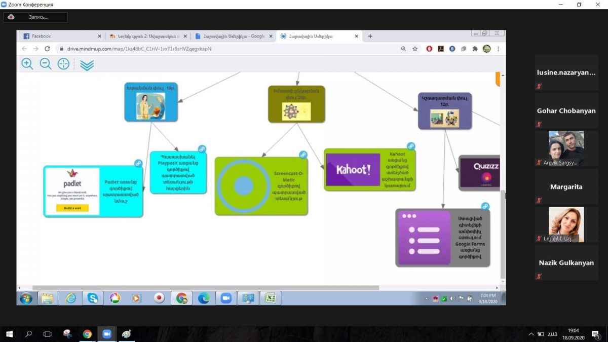Toggle the map levels layers icon

87,65
